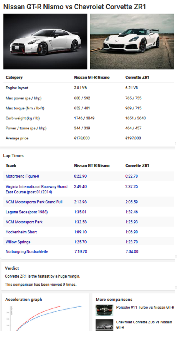Open Virginia International Raceway Grand East Course link
177x339 pixels.
[x=36, y=189]
